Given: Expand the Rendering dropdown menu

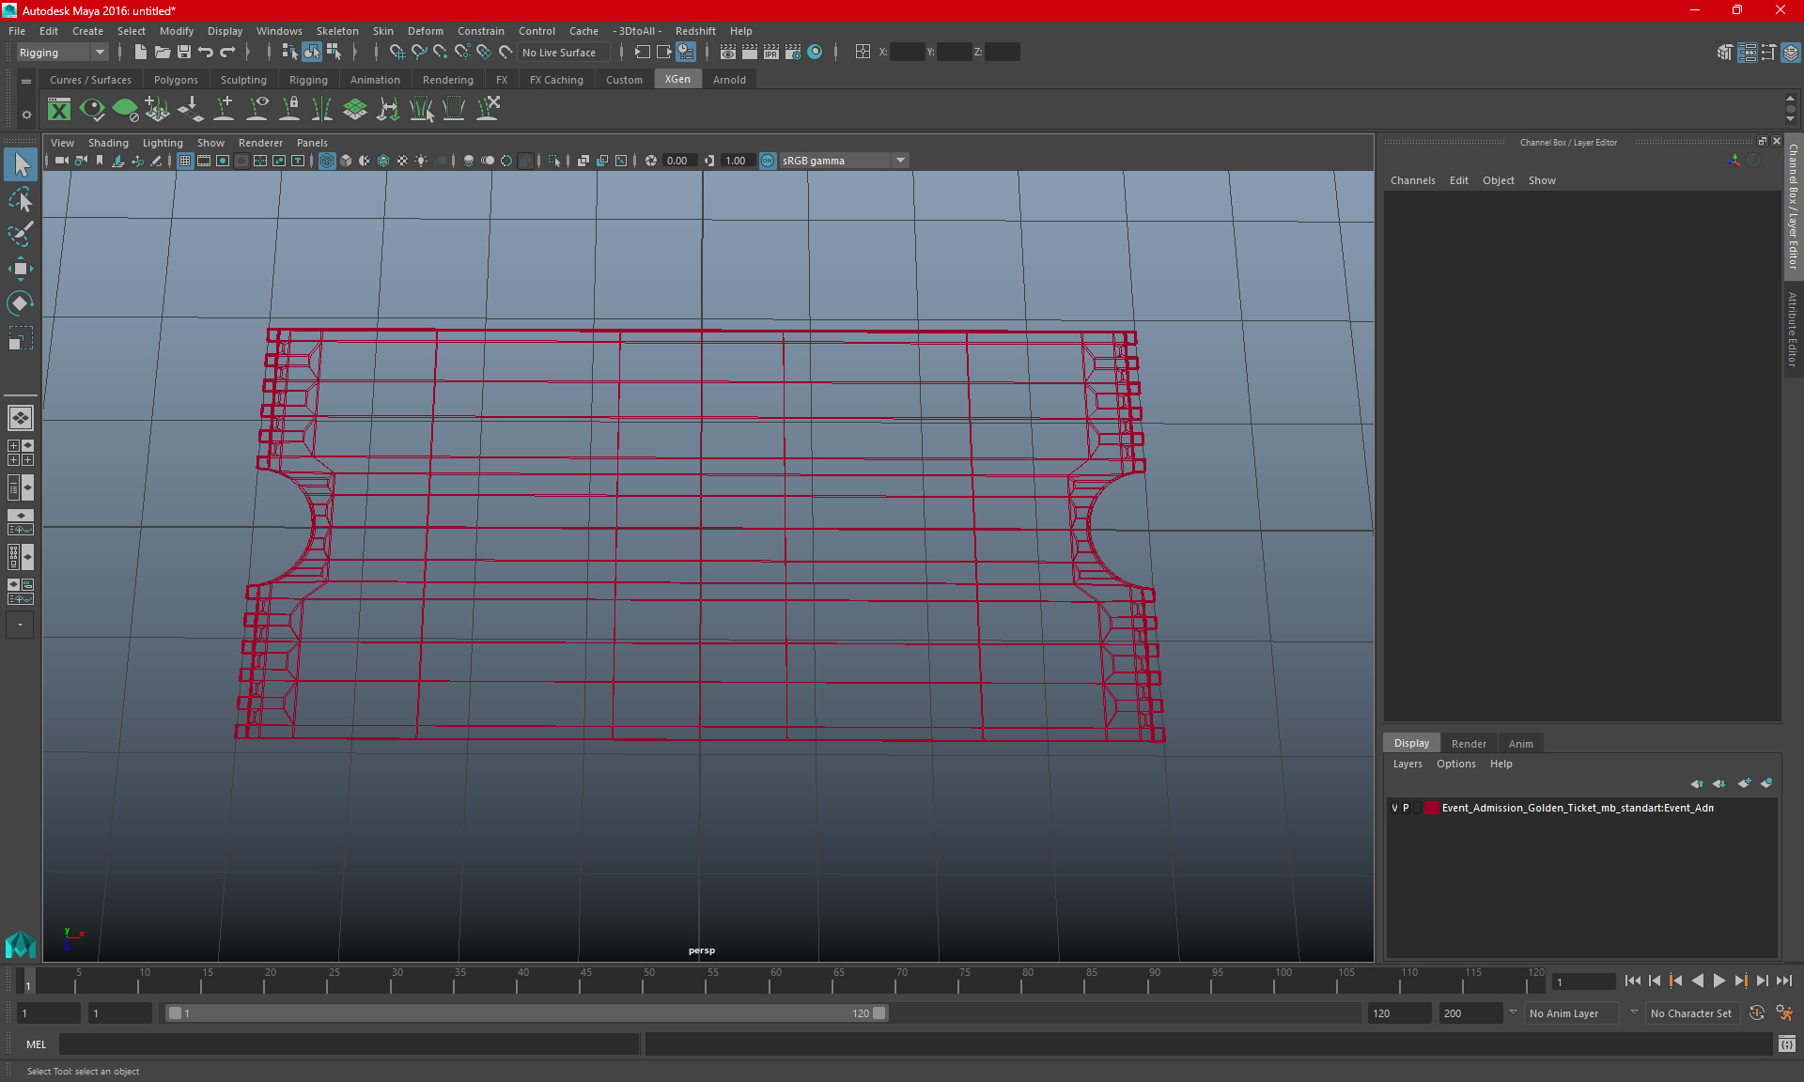Looking at the screenshot, I should (x=447, y=79).
